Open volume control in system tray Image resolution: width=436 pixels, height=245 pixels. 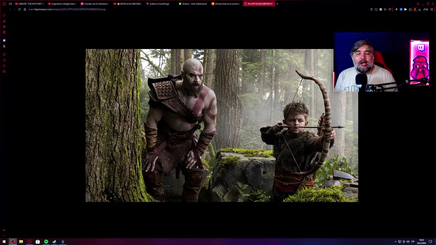point(408,242)
